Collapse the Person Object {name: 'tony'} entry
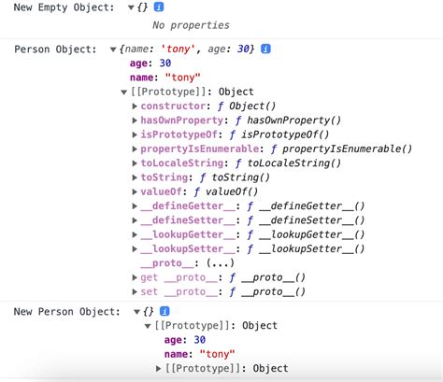 click(x=113, y=50)
